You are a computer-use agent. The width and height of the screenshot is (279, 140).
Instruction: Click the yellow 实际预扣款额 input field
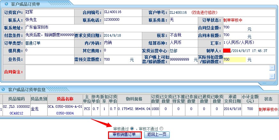tap(235, 60)
